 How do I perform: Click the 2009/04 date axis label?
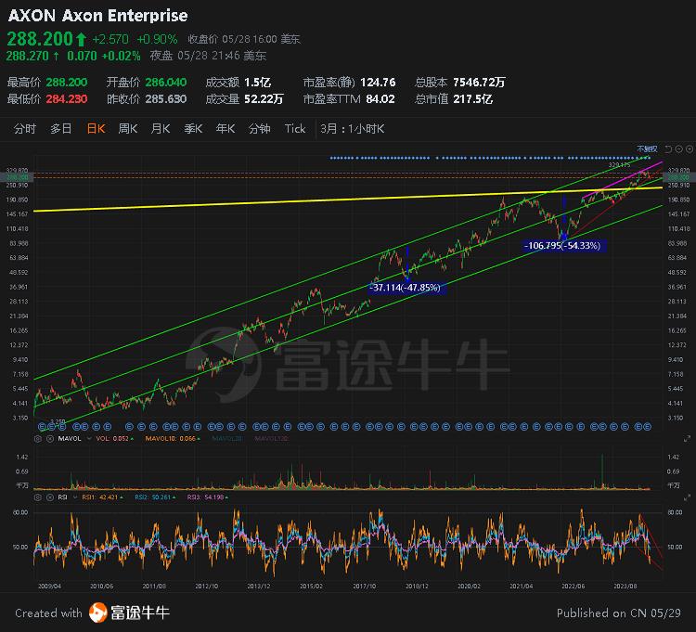click(x=49, y=587)
